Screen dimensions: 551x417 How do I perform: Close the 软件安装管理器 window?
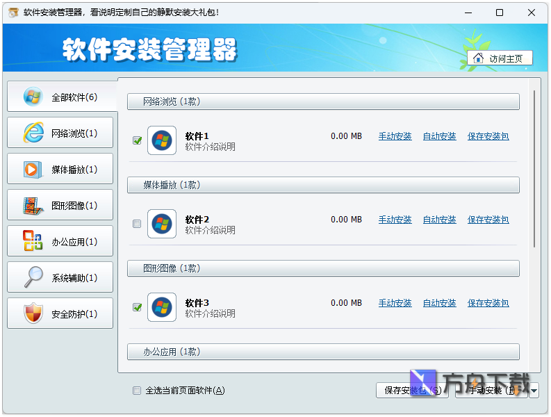[x=532, y=13]
